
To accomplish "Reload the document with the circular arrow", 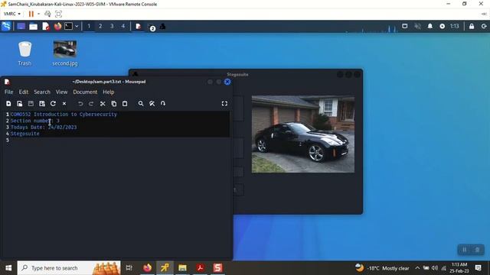I will pos(53,104).
